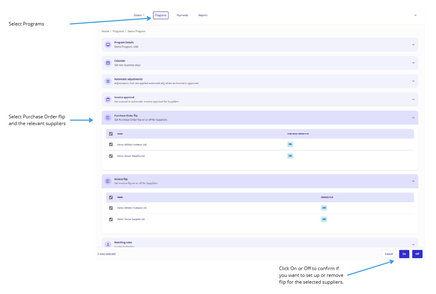The image size is (436, 294).
Task: Click the INVOICE FLIP column header
Action: [327, 197]
